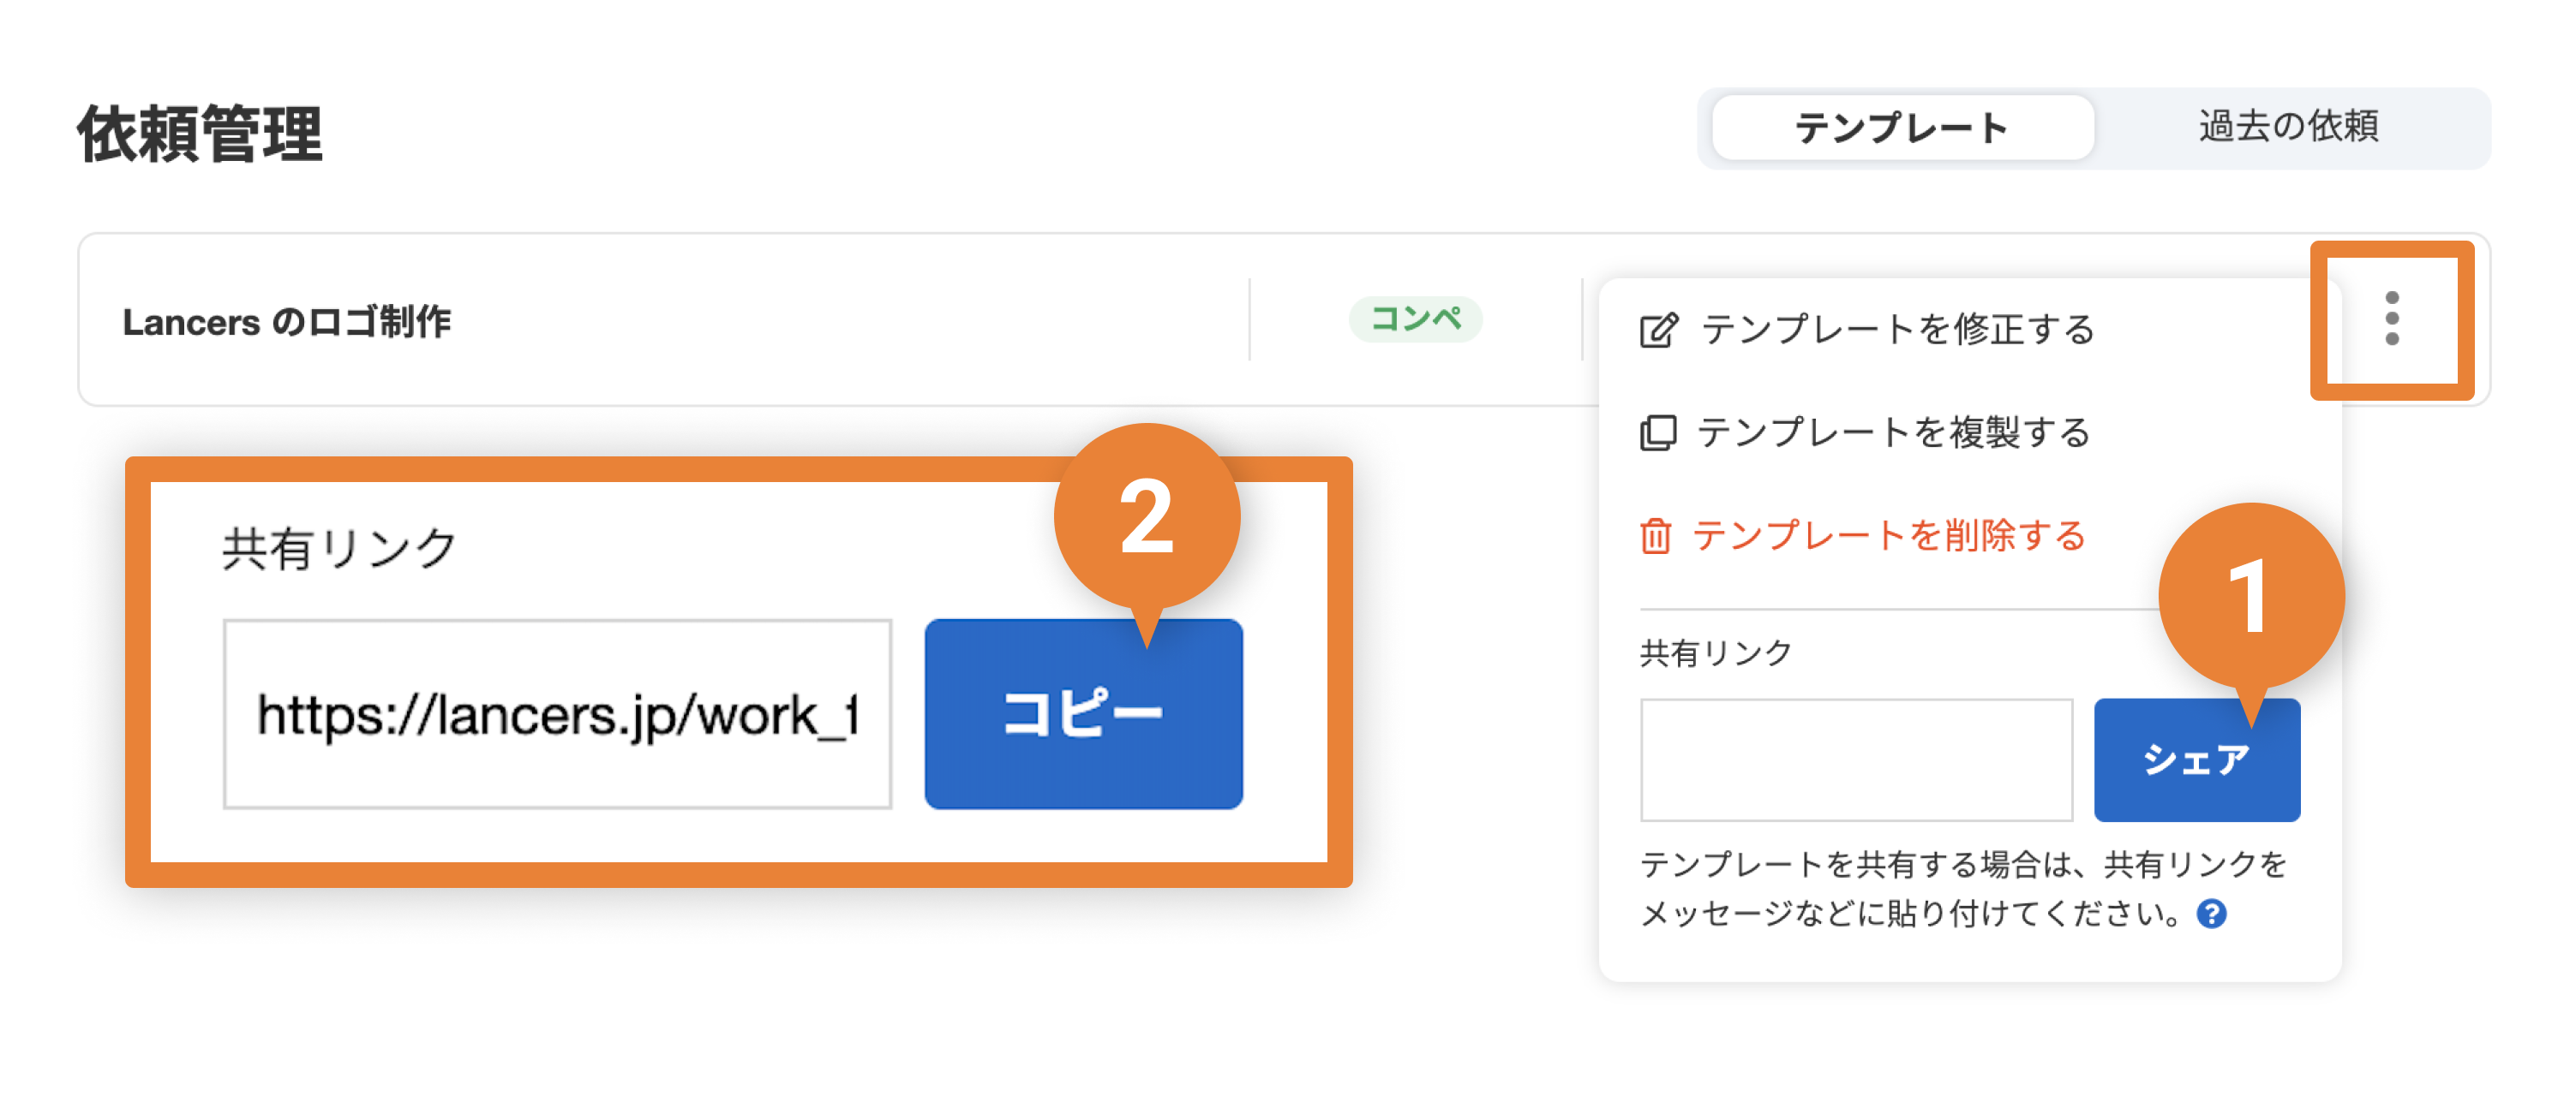Click the https://lancers.jp/work_ URL field
The height and width of the screenshot is (1102, 2576).
(557, 713)
